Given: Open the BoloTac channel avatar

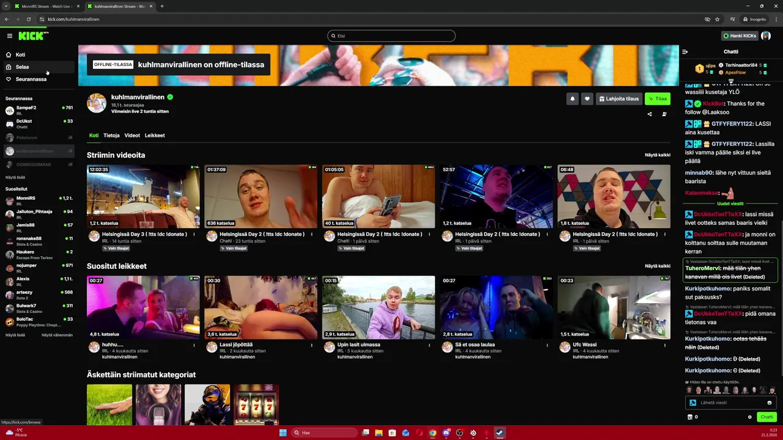Looking at the screenshot, I should click(10, 321).
